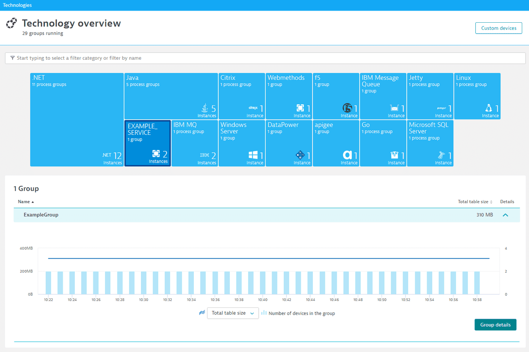Collapse the ExampleGroup row
This screenshot has height=352, width=529.
506,215
